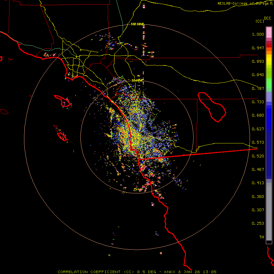
Task: Click the 0.520 legend value
Action: [258, 156]
